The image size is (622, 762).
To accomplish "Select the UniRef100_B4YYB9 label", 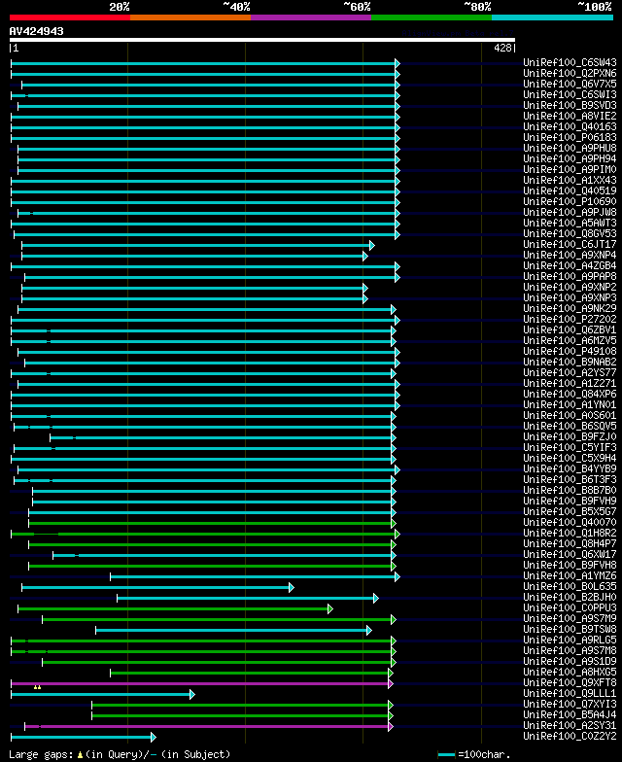I will 570,468.
